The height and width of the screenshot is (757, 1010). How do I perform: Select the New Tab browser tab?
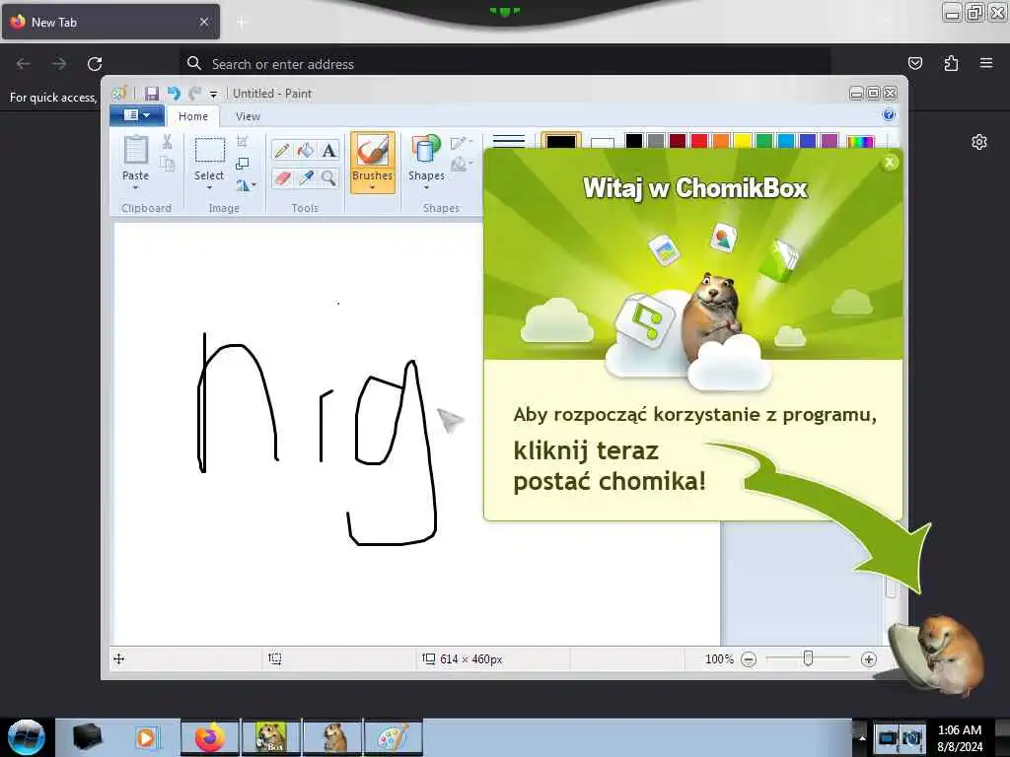(110, 22)
